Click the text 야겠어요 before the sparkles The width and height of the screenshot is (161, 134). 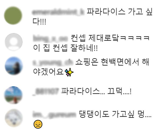coord(48,72)
